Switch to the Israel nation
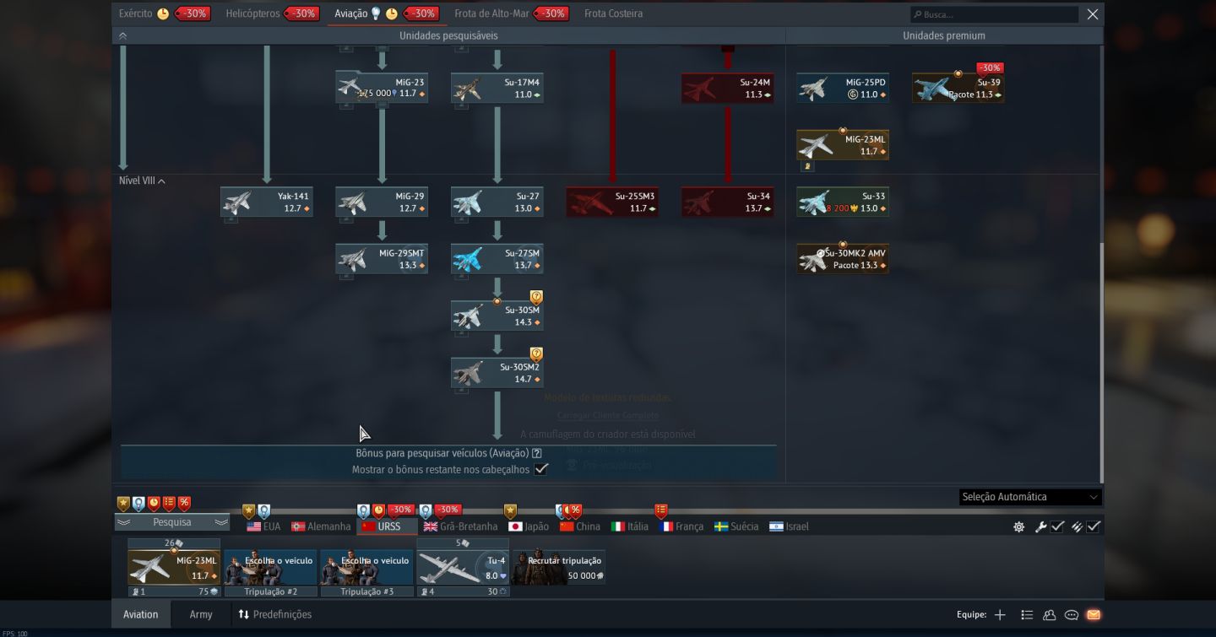 point(789,526)
